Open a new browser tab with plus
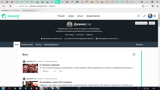Screen dimensions: 160x90 click(x=132, y=2)
